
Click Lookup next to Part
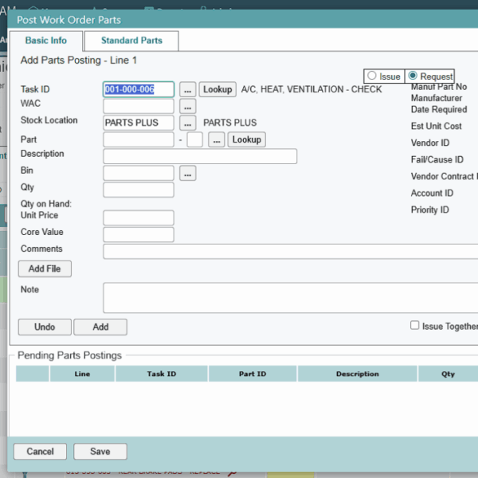246,139
